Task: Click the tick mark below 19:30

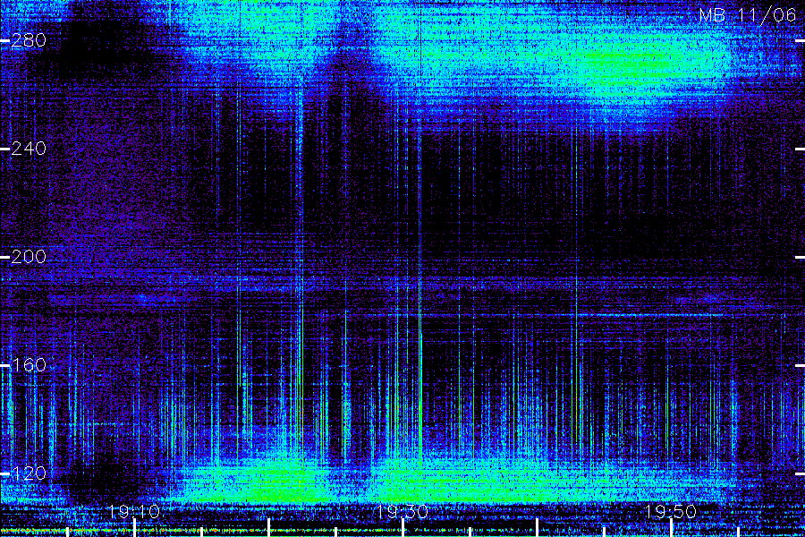Action: pos(403,528)
